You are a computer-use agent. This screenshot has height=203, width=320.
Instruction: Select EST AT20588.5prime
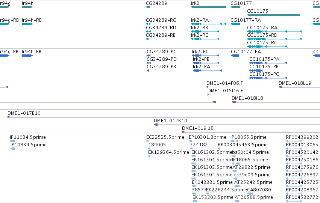click(254, 198)
